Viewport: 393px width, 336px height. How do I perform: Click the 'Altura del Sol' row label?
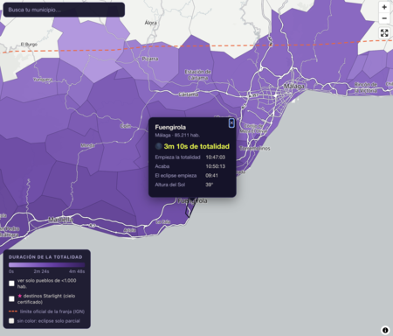pyautogui.click(x=169, y=185)
